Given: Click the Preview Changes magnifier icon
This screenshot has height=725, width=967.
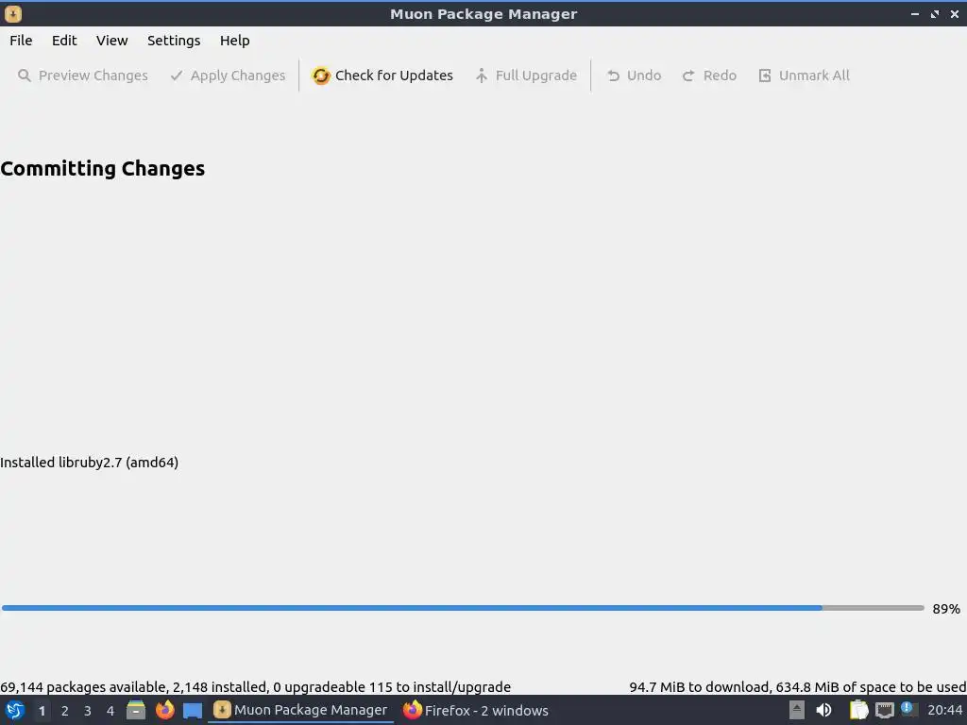Looking at the screenshot, I should [x=24, y=76].
